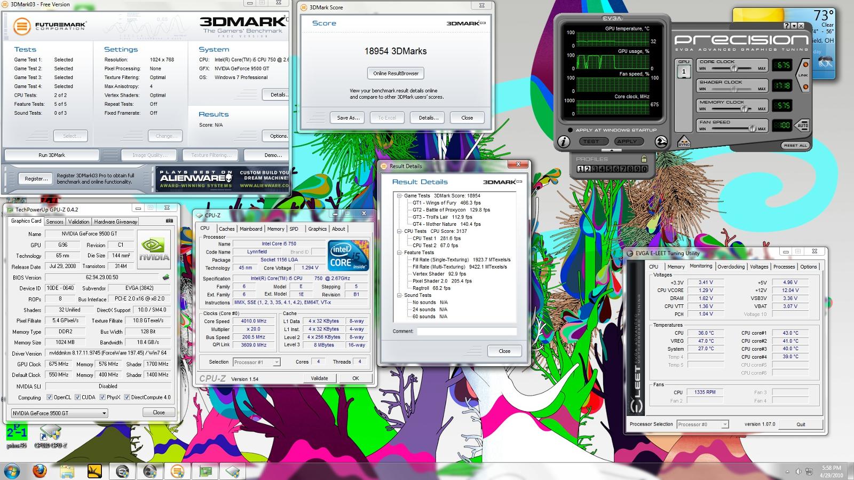Open EVGA Precision settings wrench icon
Viewport: 854px width, 480px height.
coord(661,141)
